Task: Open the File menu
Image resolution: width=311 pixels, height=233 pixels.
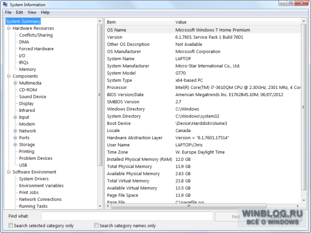Action: 8,12
